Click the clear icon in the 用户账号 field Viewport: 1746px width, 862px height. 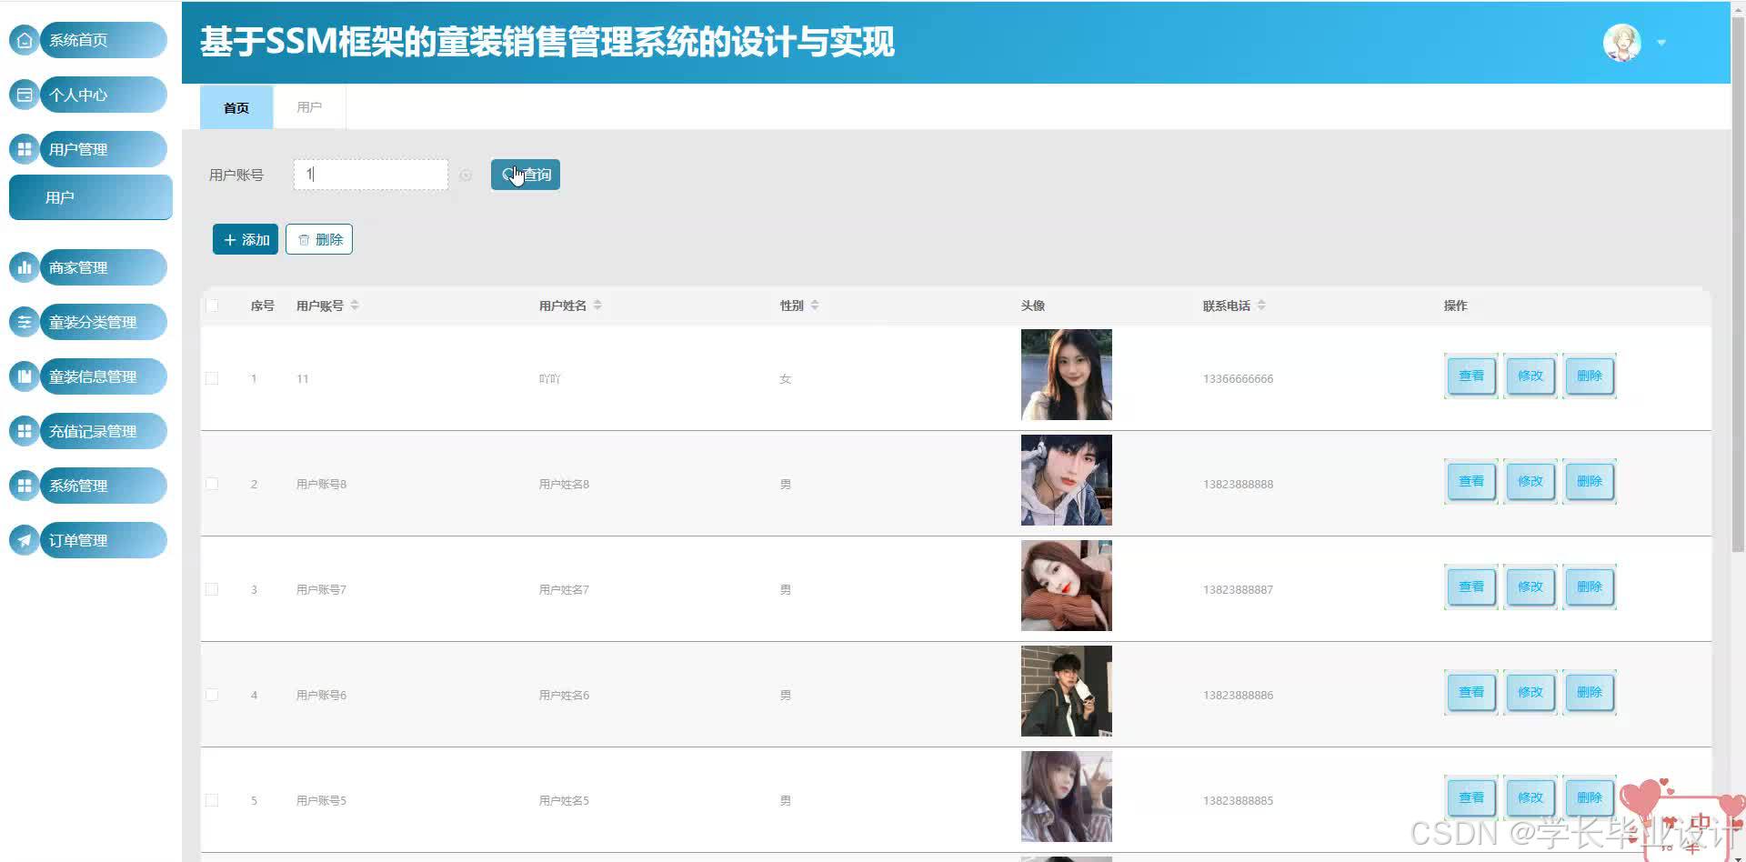(466, 175)
